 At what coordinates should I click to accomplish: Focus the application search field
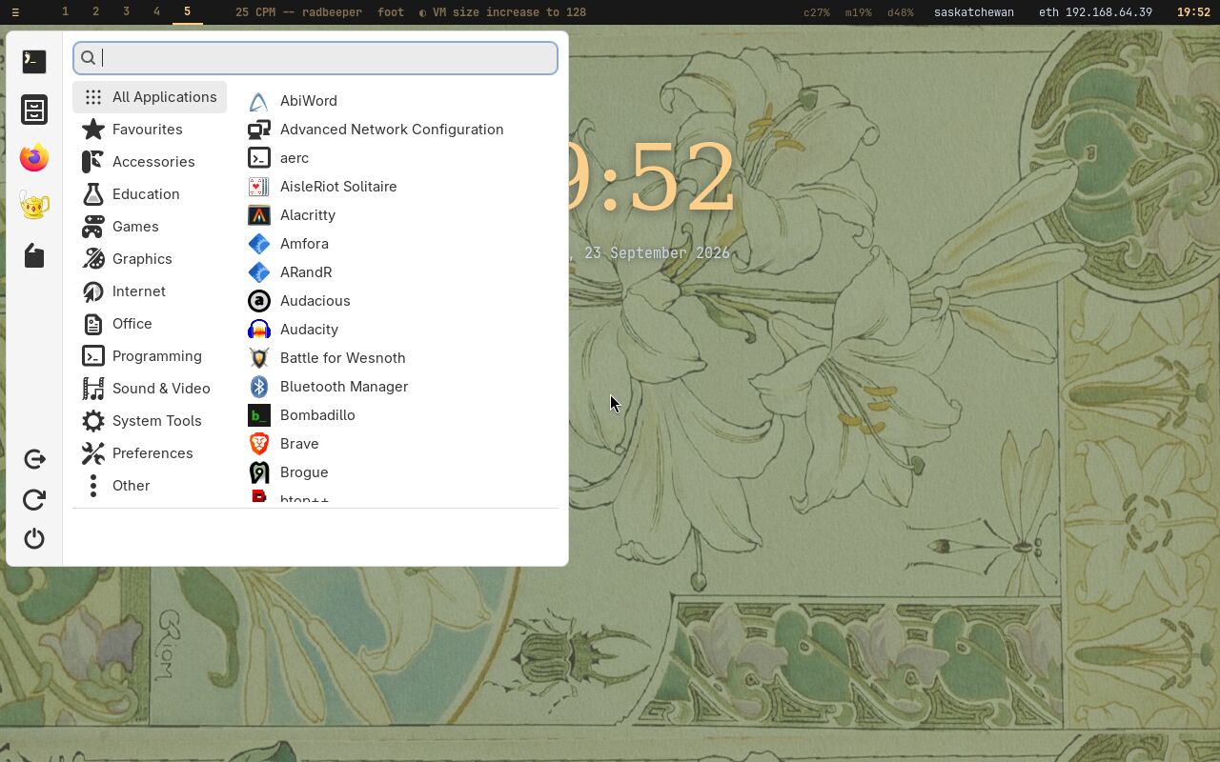[x=315, y=58]
